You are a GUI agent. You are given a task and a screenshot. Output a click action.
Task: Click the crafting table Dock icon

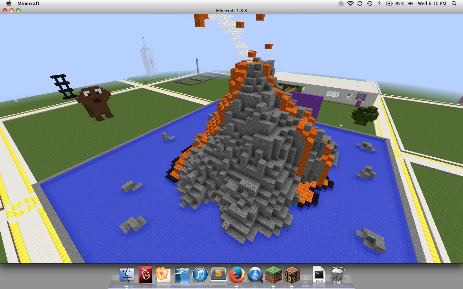click(292, 275)
